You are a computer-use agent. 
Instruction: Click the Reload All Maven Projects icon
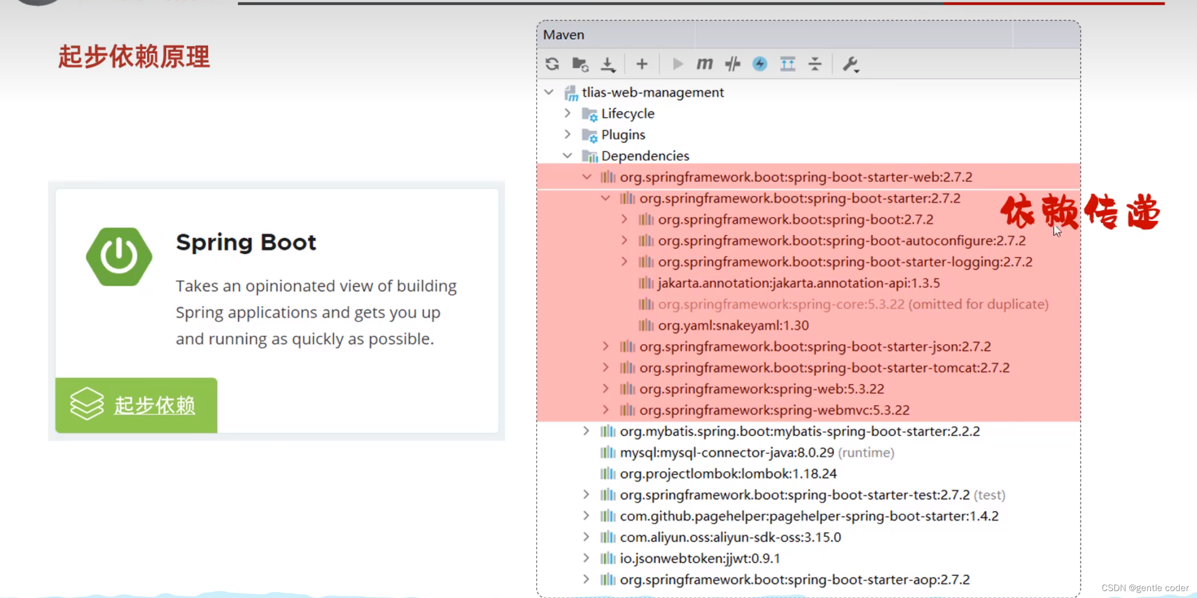552,64
